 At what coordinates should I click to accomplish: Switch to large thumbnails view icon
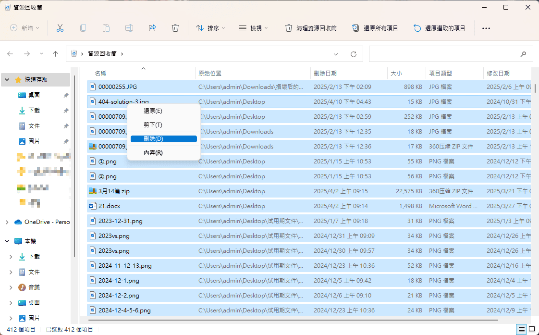pos(532,330)
